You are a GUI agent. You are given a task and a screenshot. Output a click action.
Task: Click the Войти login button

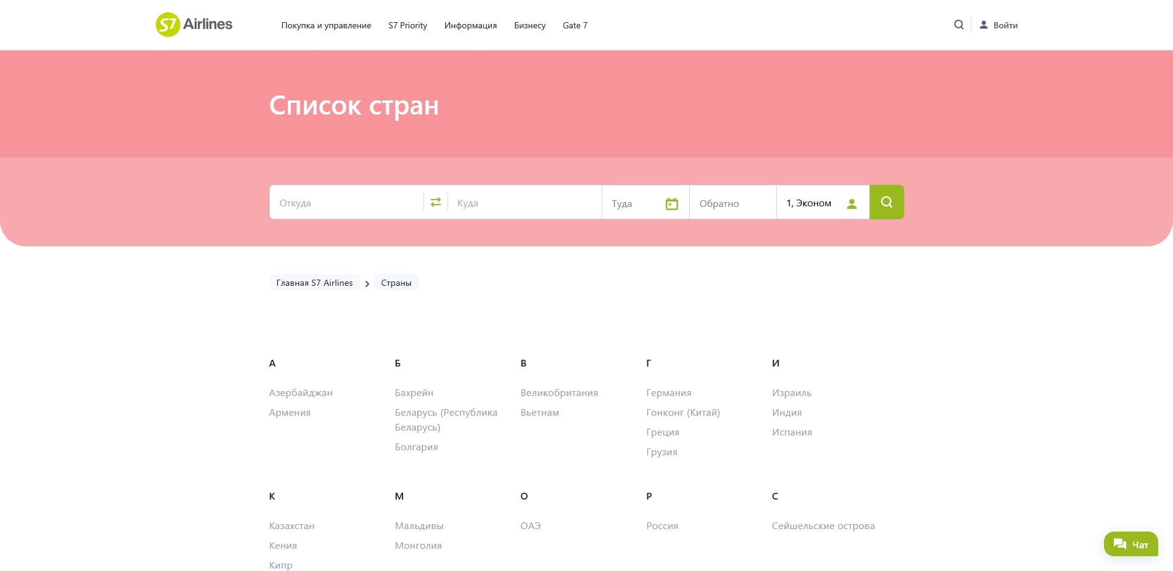pyautogui.click(x=999, y=25)
